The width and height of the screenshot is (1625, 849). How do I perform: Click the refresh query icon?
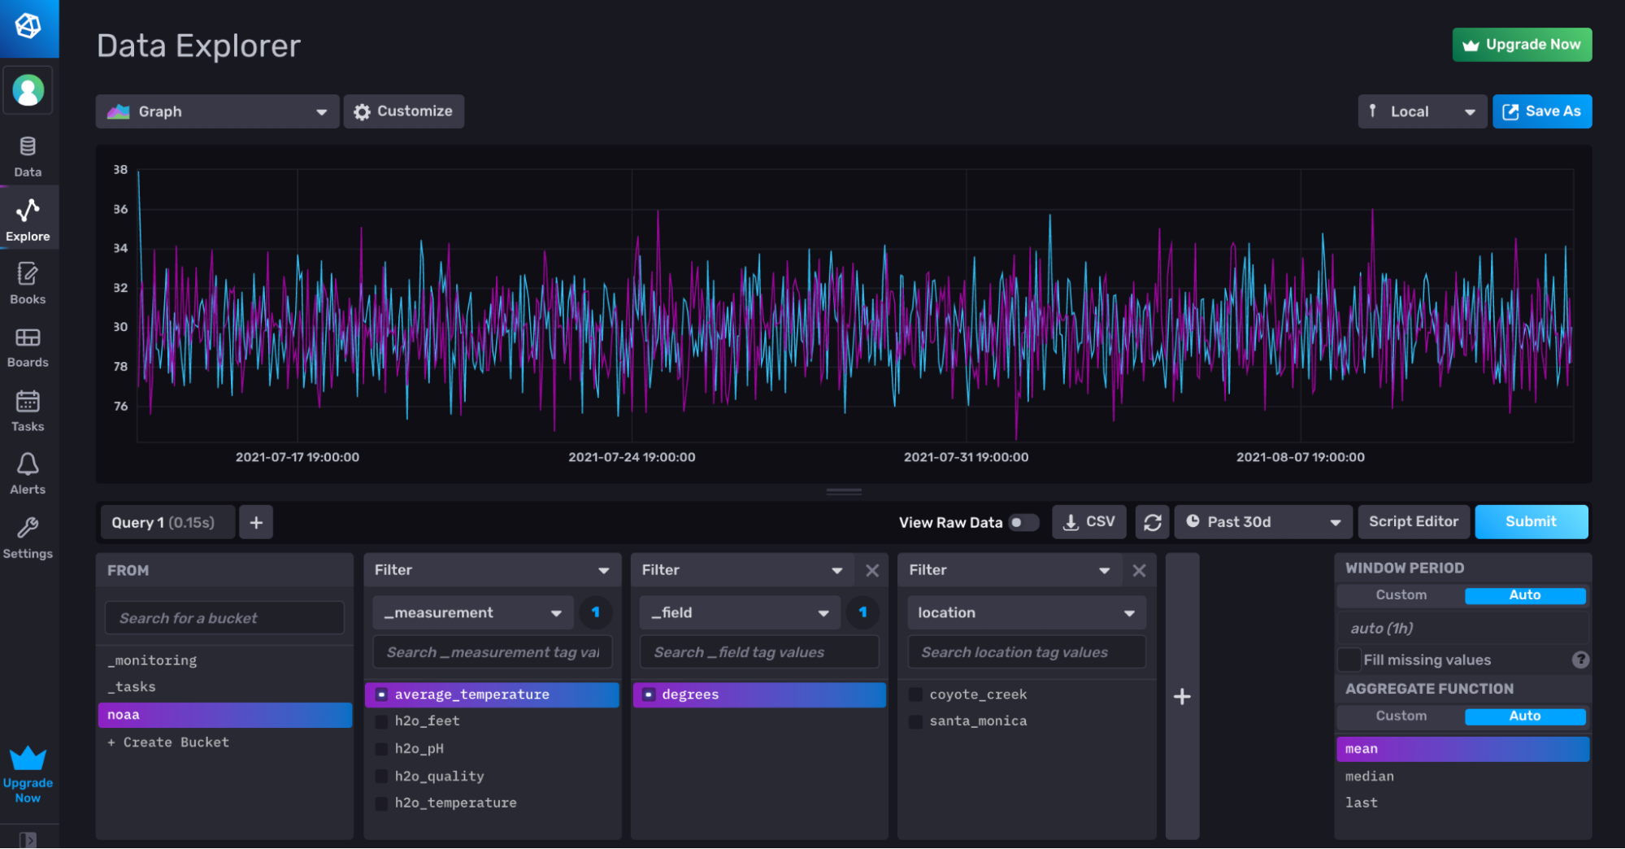[x=1152, y=522]
